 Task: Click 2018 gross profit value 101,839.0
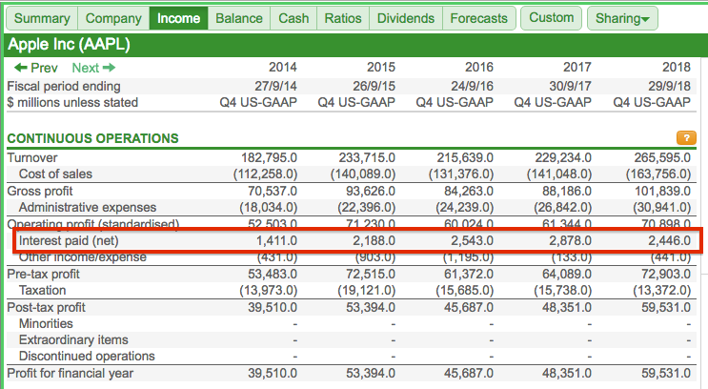663,191
